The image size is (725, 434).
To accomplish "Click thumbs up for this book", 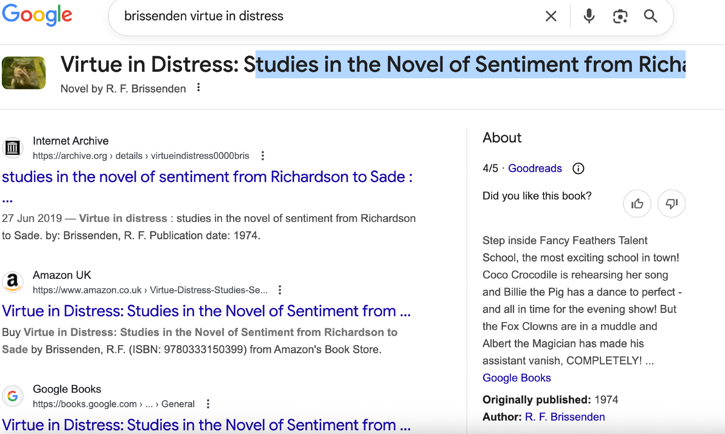I will pos(637,203).
